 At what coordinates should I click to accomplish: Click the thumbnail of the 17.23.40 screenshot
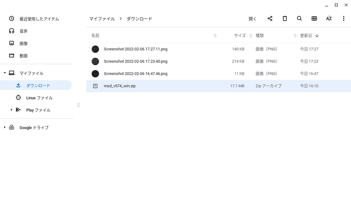95,62
